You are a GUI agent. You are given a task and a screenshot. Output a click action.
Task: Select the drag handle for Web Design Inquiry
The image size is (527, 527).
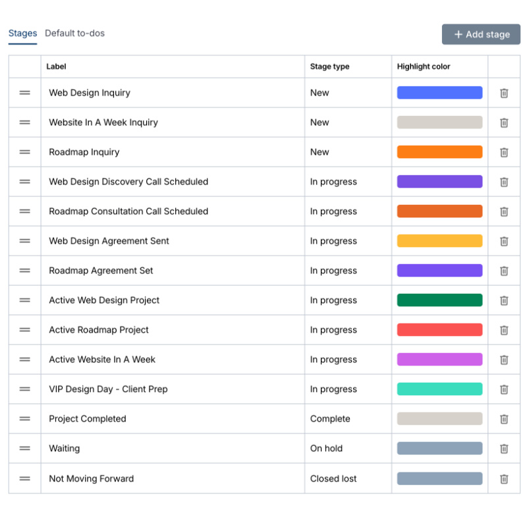tap(24, 93)
